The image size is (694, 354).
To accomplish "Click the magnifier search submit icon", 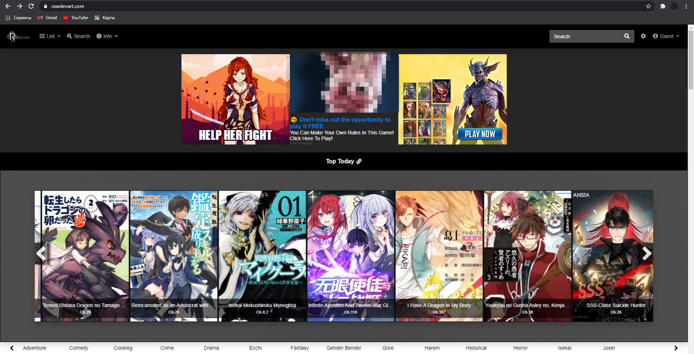I will [x=627, y=36].
